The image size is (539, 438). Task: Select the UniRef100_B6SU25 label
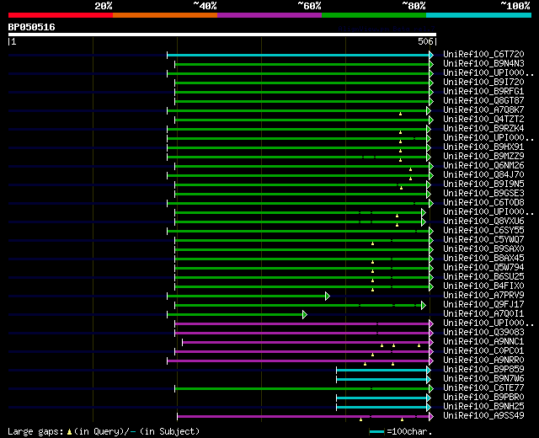pos(483,277)
